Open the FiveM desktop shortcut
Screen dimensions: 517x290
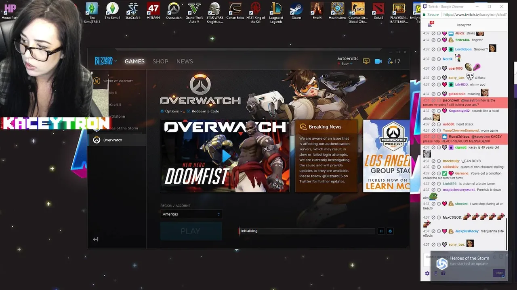tap(317, 11)
